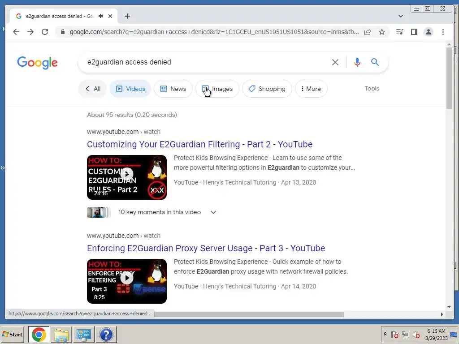Click the horizontal scrollbar right arrow
The height and width of the screenshot is (344, 459).
pos(442,314)
